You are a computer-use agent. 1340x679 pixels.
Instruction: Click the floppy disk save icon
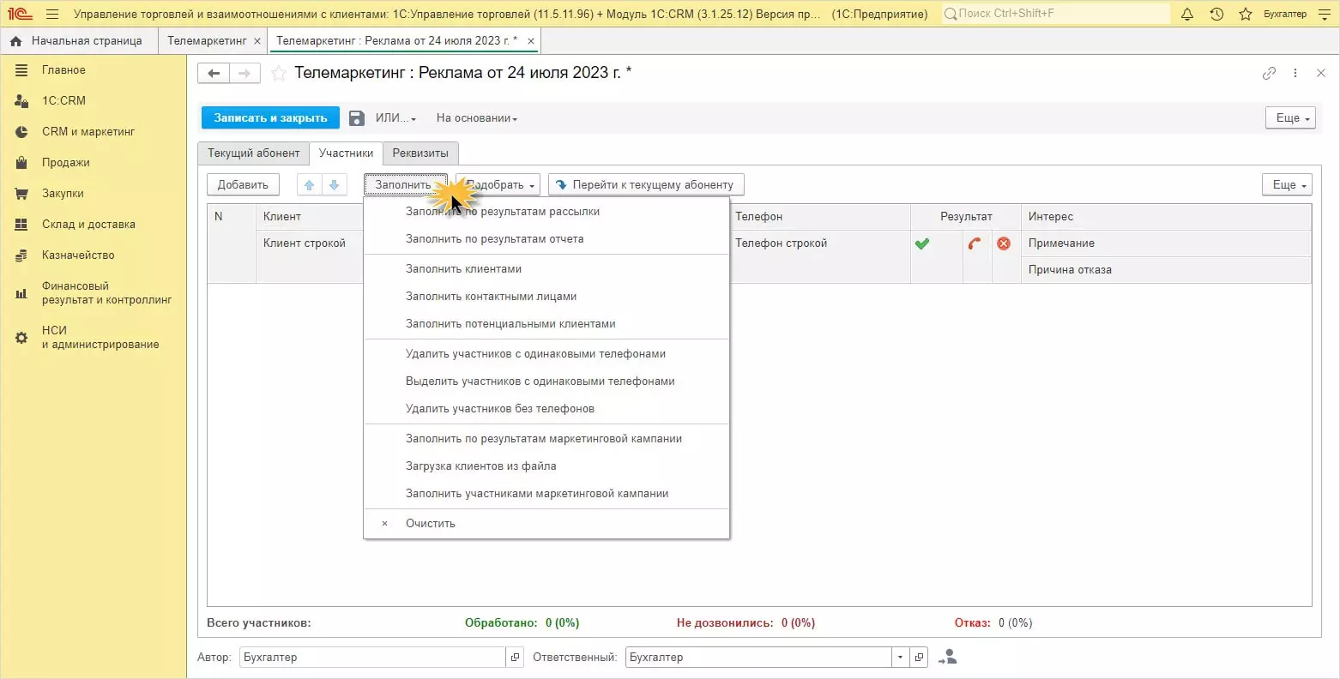pyautogui.click(x=357, y=118)
